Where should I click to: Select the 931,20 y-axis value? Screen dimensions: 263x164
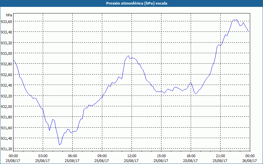[x=6, y=149]
